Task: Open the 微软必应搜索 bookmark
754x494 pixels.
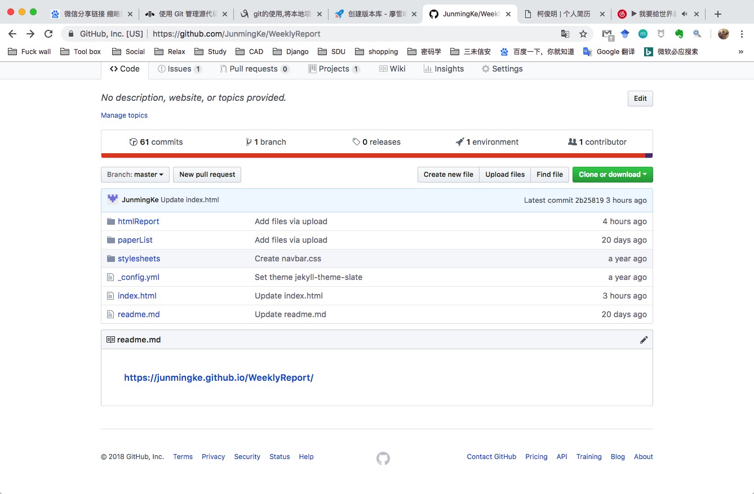Action: [671, 51]
